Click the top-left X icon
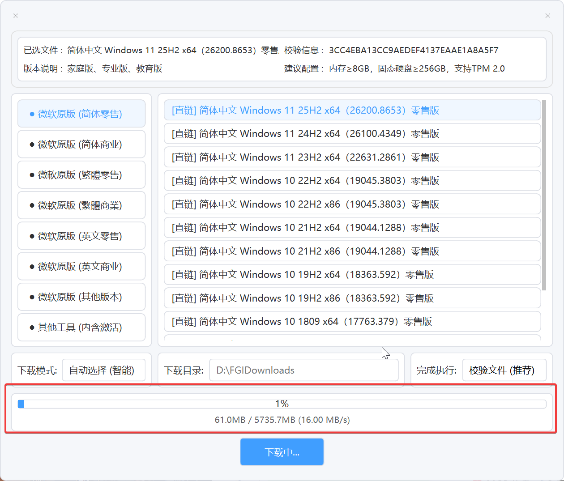This screenshot has height=481, width=564. 16,16
